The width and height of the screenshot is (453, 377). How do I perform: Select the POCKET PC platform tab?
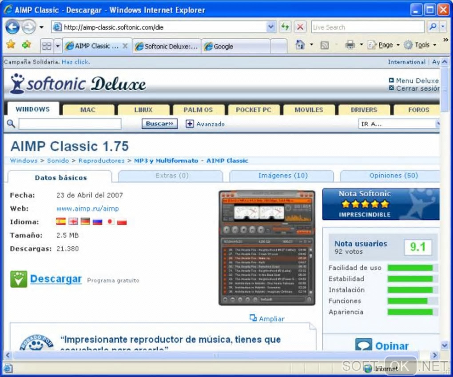pos(253,110)
